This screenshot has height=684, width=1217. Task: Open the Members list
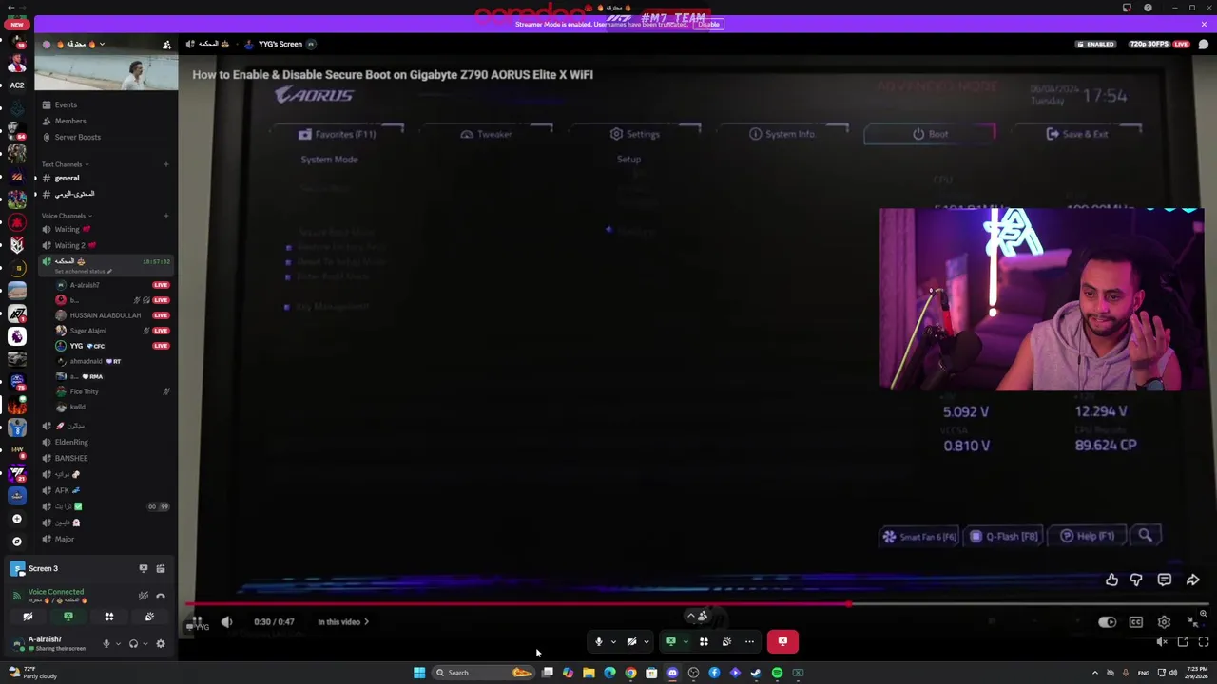(x=69, y=121)
